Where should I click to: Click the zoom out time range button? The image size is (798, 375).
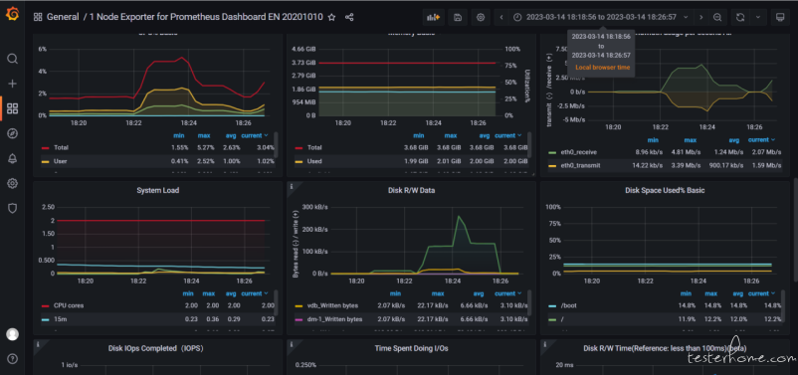click(x=717, y=17)
